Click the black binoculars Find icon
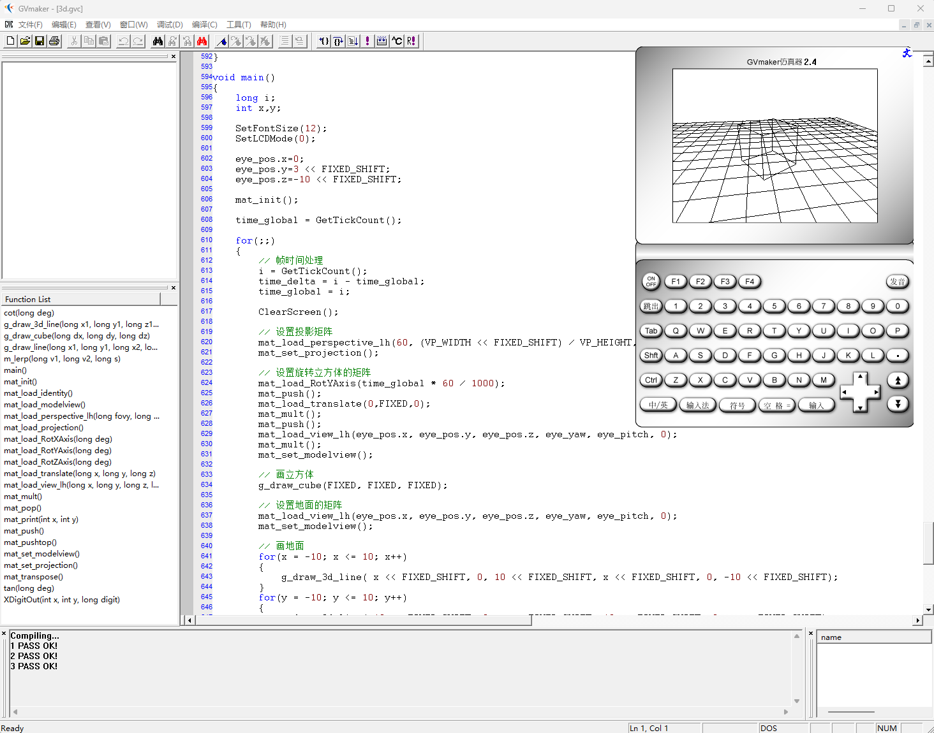The height and width of the screenshot is (733, 934). click(x=158, y=41)
